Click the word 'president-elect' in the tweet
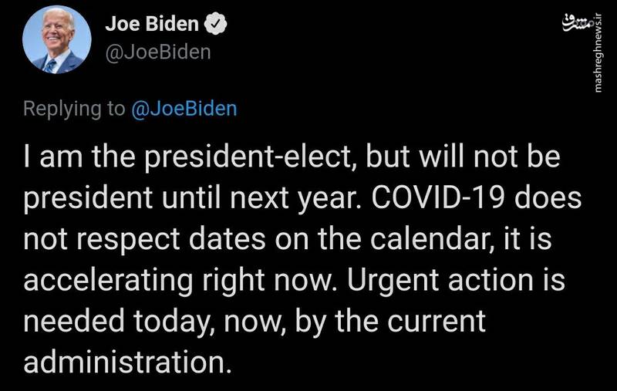Image resolution: width=617 pixels, height=391 pixels. coord(247,157)
